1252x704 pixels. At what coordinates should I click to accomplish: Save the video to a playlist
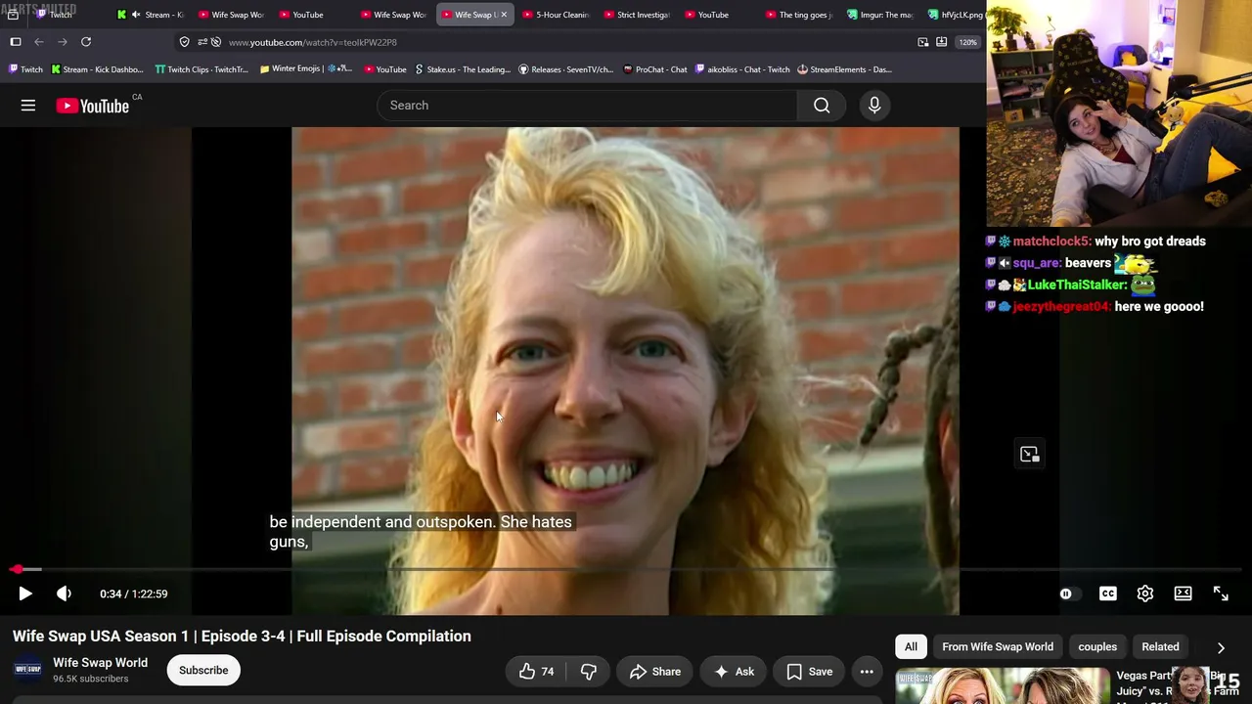pyautogui.click(x=810, y=671)
